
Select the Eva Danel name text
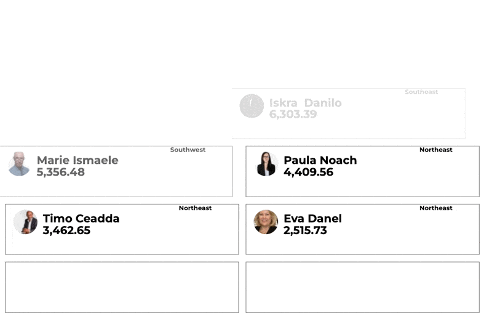312,218
